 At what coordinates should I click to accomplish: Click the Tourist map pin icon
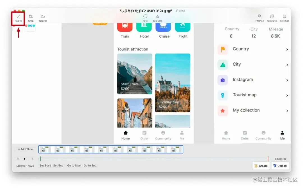223,95
